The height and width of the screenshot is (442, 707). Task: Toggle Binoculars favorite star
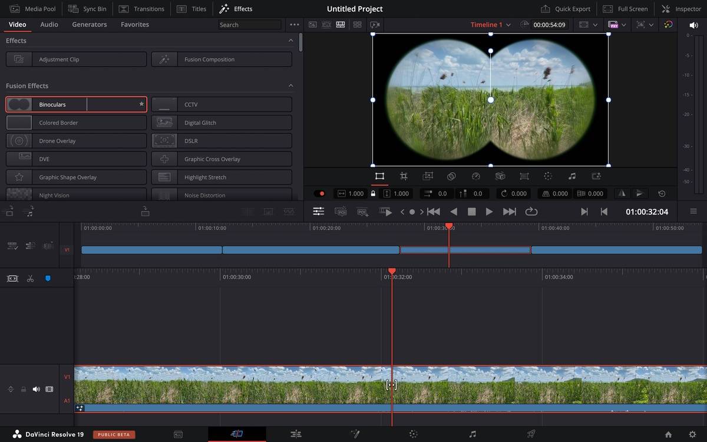[x=141, y=104]
